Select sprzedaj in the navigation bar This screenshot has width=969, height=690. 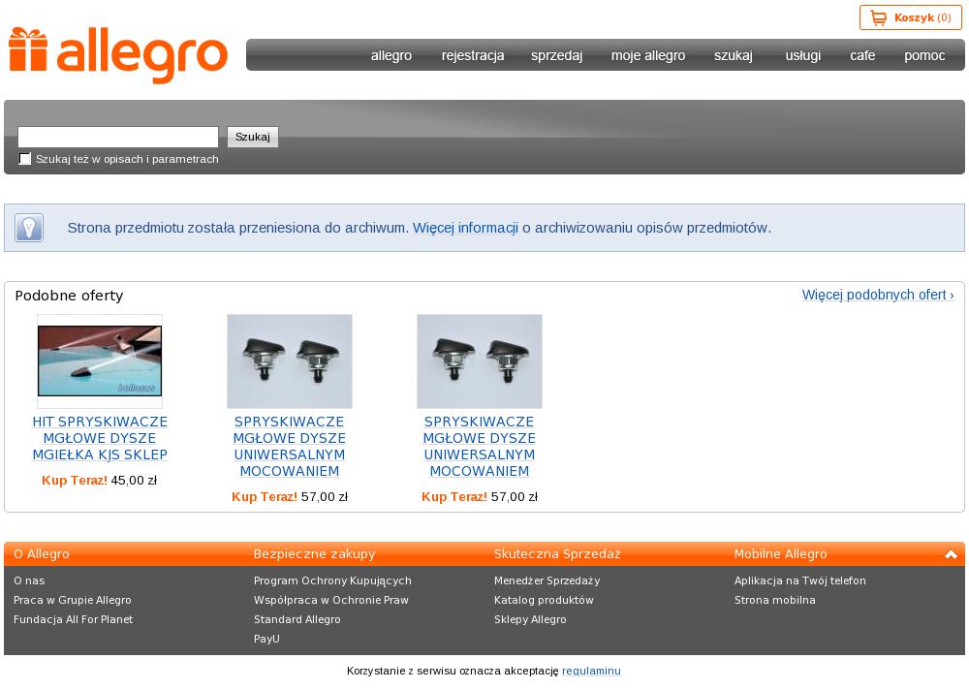(x=557, y=55)
